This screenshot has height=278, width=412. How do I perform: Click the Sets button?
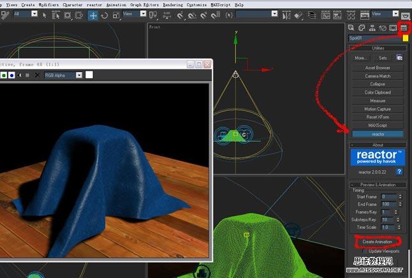tap(383, 58)
